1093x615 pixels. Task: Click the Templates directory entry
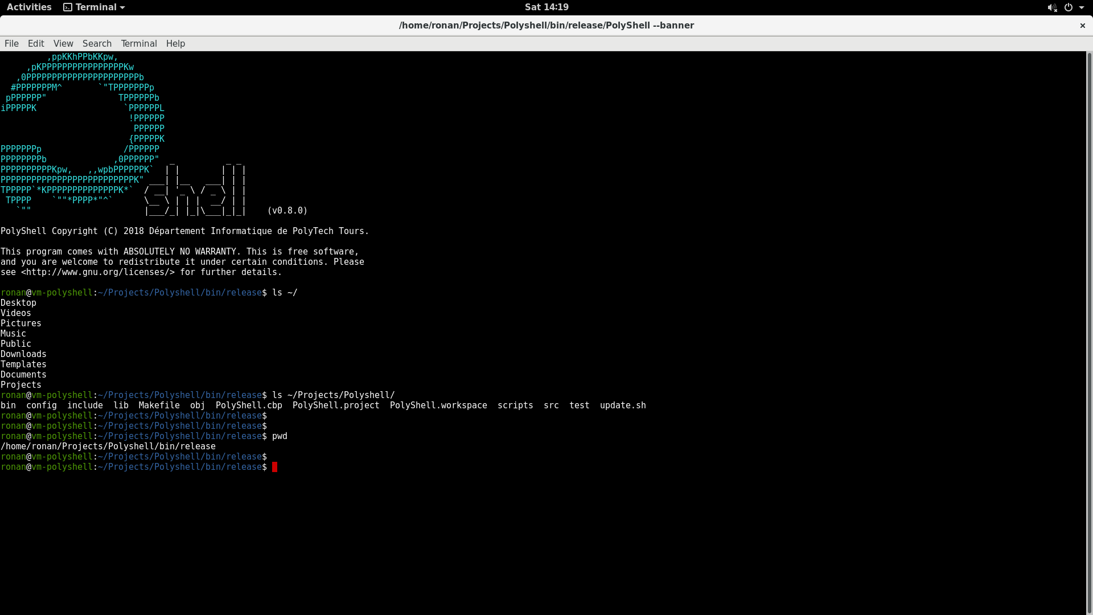[23, 364]
